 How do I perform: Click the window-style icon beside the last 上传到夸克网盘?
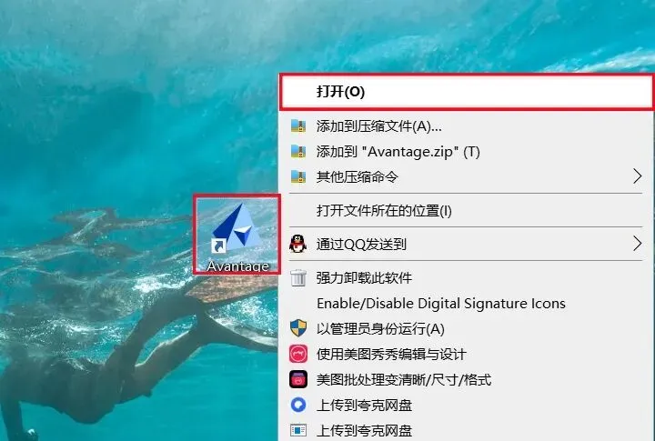coord(298,430)
